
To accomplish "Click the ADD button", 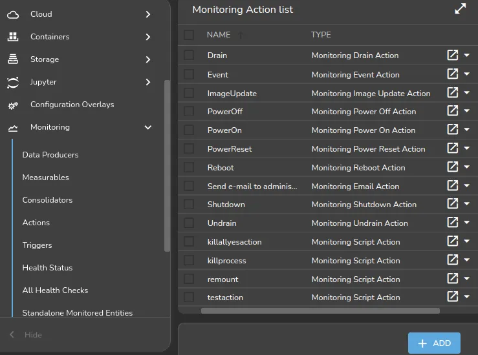I will [434, 343].
